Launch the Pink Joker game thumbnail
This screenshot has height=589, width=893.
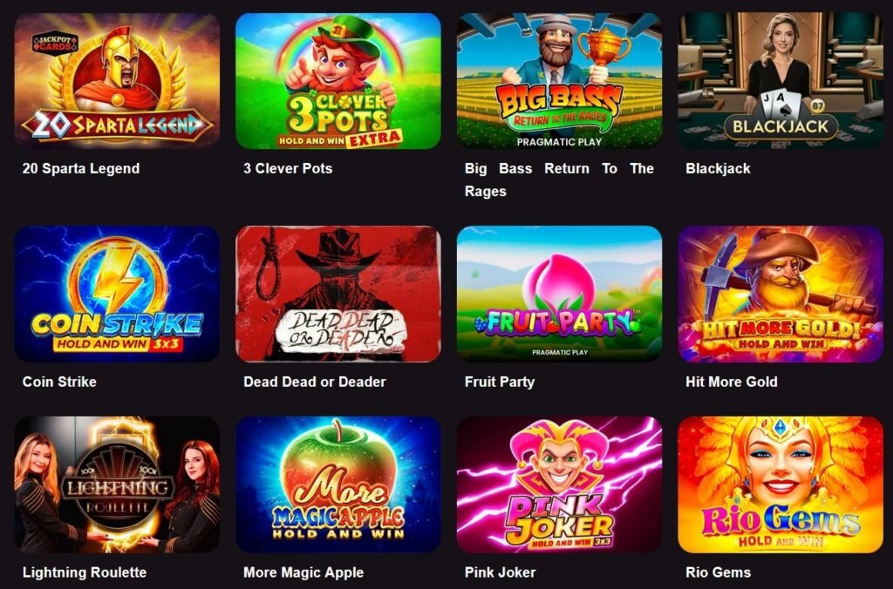pyautogui.click(x=559, y=484)
